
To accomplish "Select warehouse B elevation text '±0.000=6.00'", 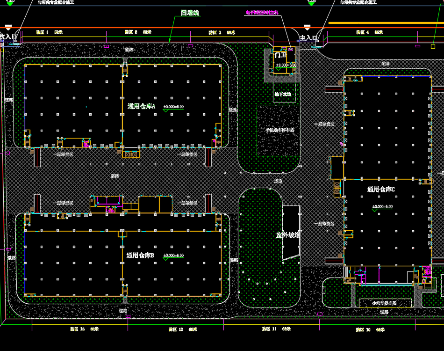I will coord(173,256).
